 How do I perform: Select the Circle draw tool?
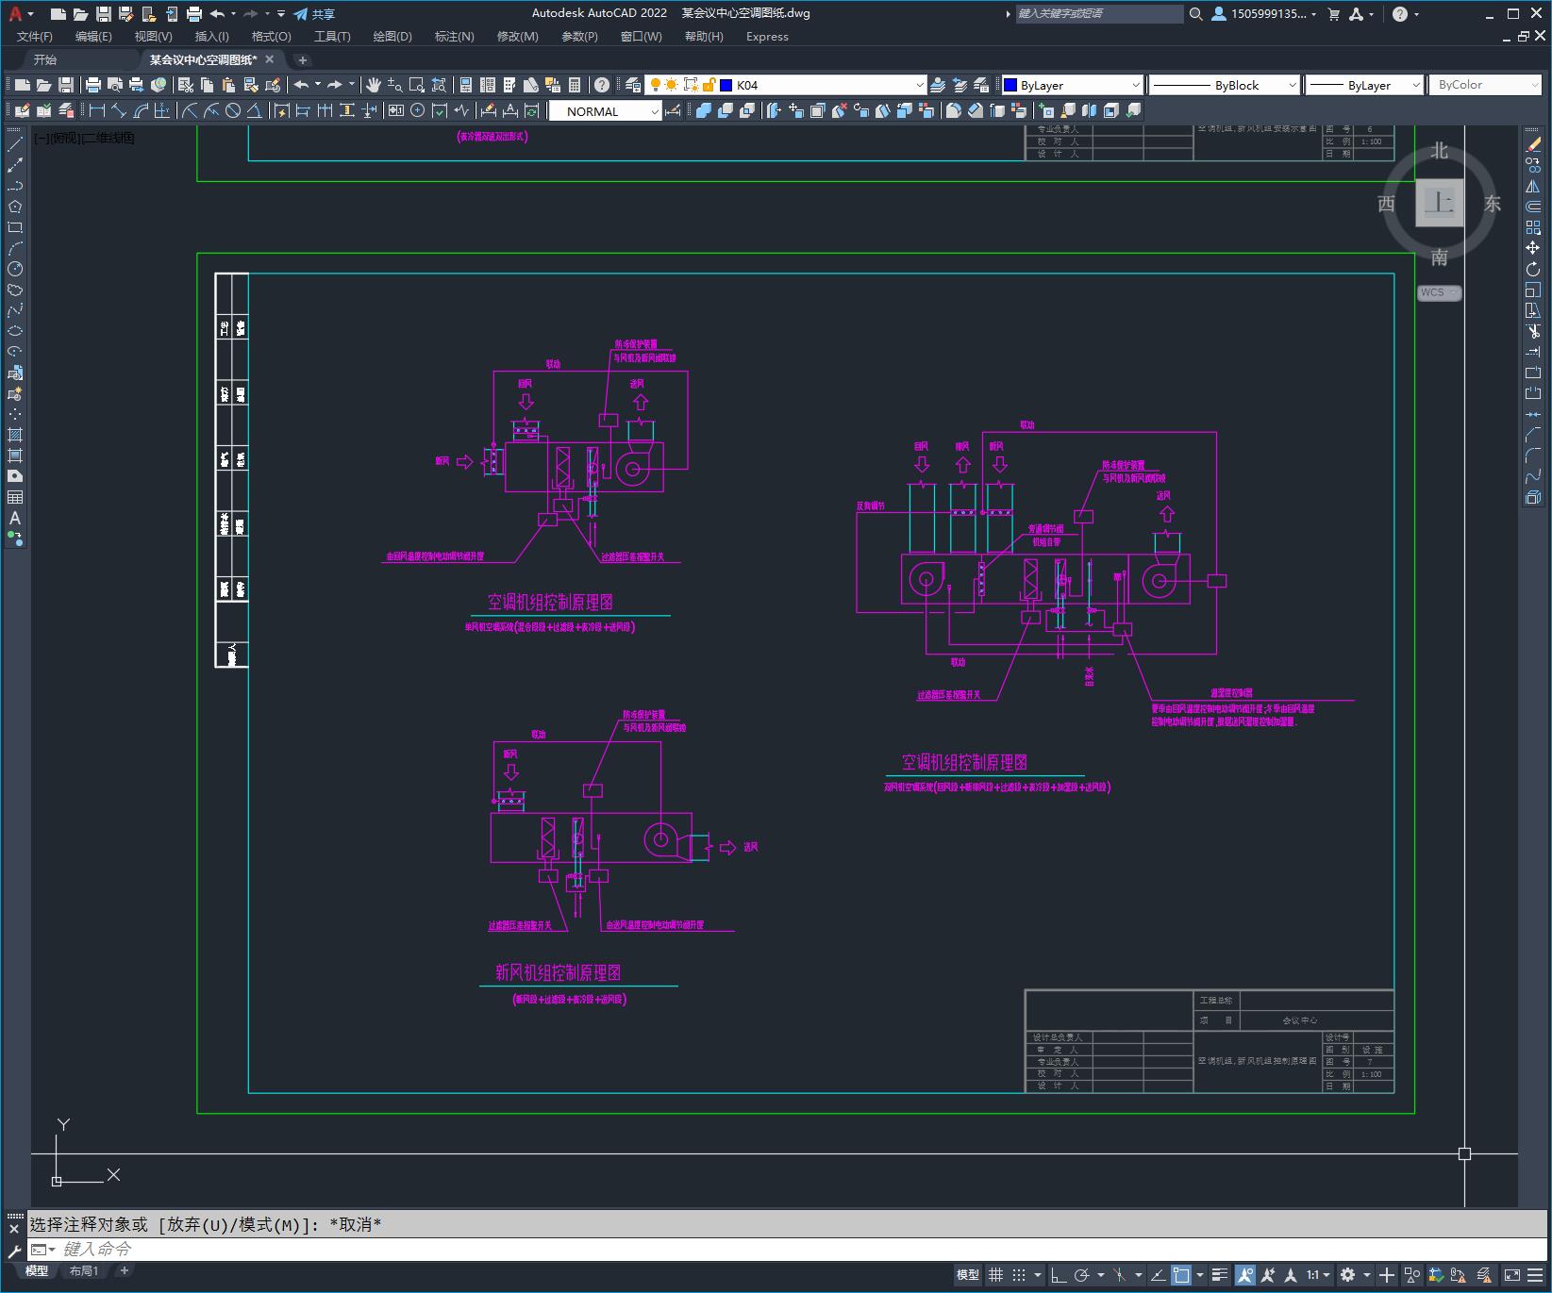pyautogui.click(x=15, y=269)
